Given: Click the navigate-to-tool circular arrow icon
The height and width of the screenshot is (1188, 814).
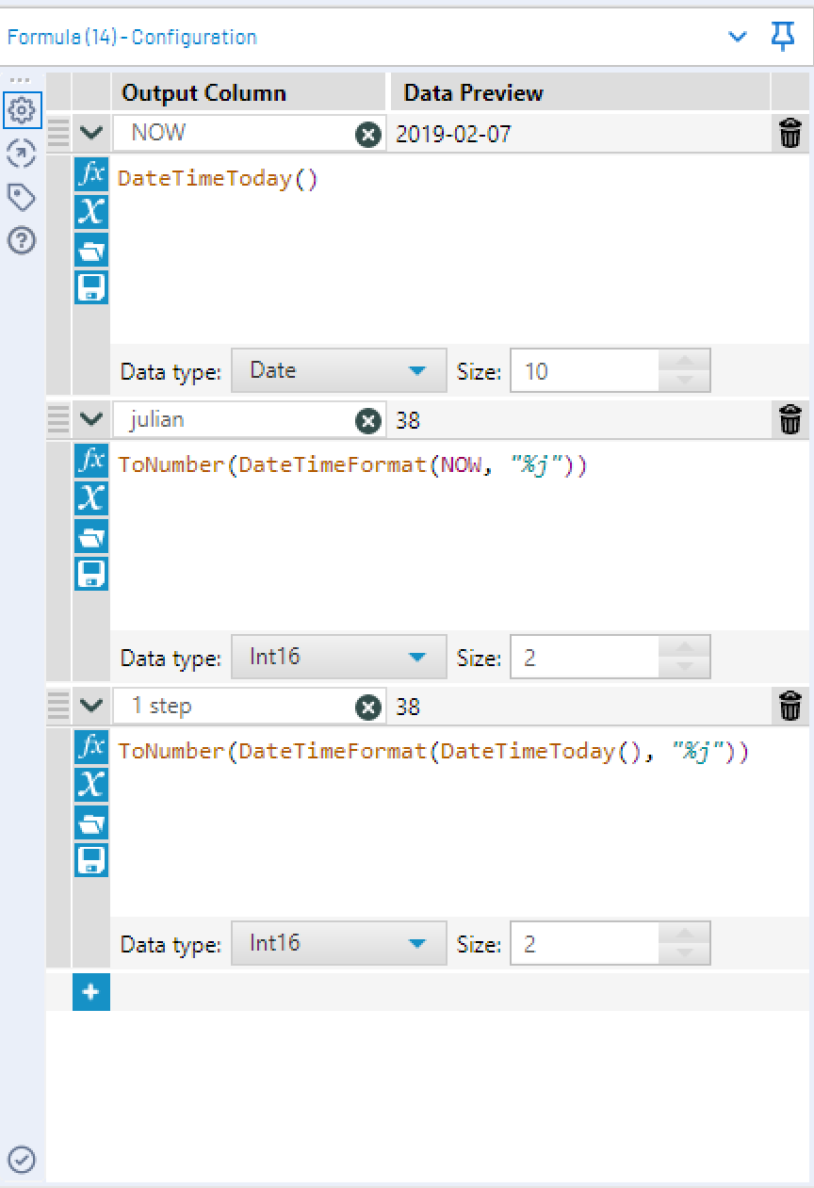Looking at the screenshot, I should pyautogui.click(x=21, y=154).
